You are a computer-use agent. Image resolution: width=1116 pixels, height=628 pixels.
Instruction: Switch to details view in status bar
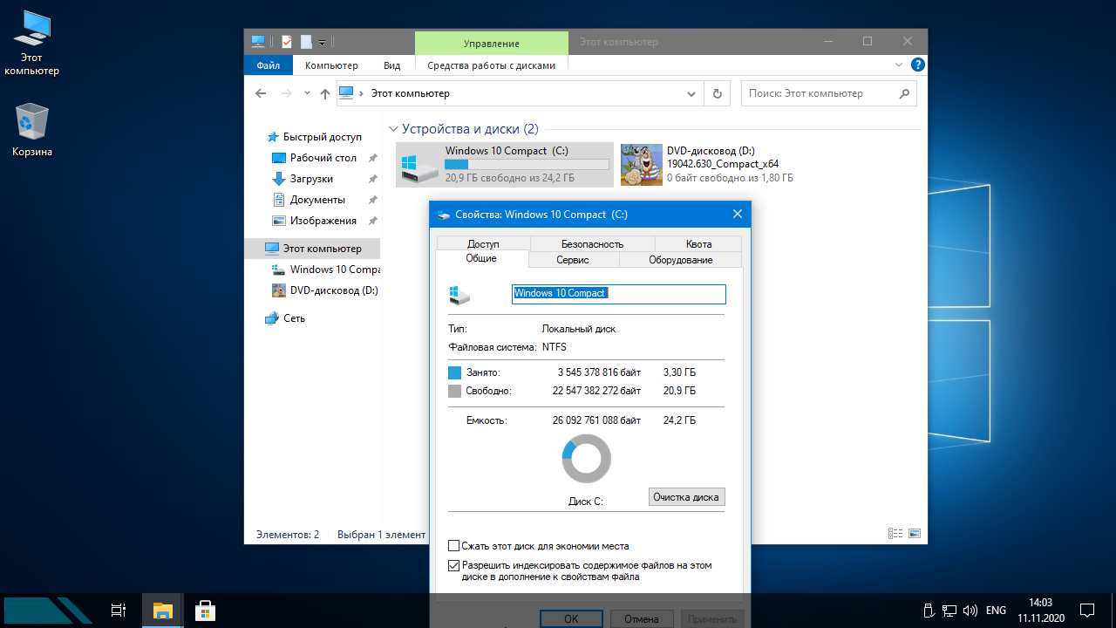pyautogui.click(x=895, y=534)
